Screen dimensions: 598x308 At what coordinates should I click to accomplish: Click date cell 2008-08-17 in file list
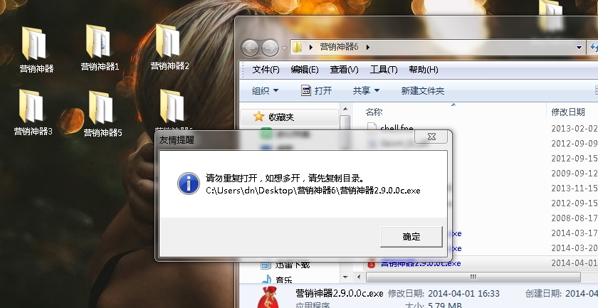pos(574,218)
